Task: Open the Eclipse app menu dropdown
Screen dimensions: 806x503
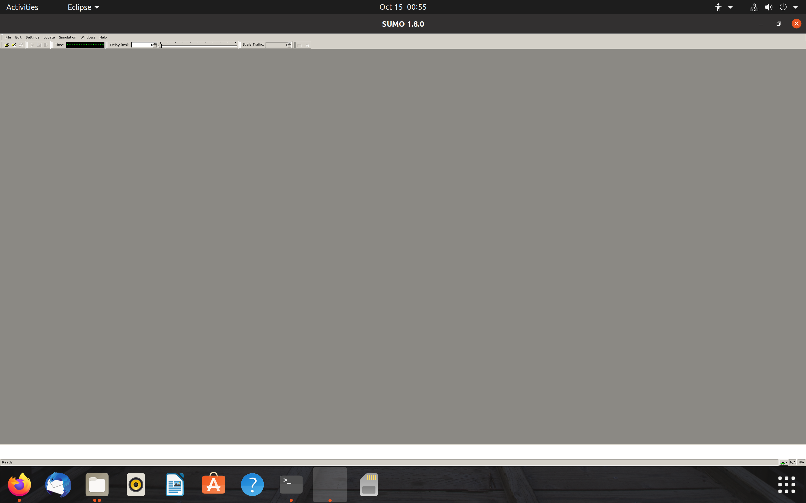Action: (x=83, y=7)
